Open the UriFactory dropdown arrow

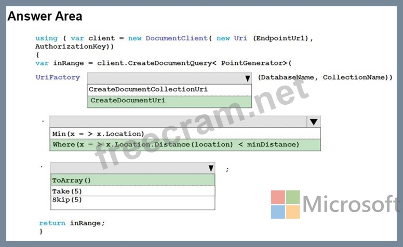(x=247, y=78)
